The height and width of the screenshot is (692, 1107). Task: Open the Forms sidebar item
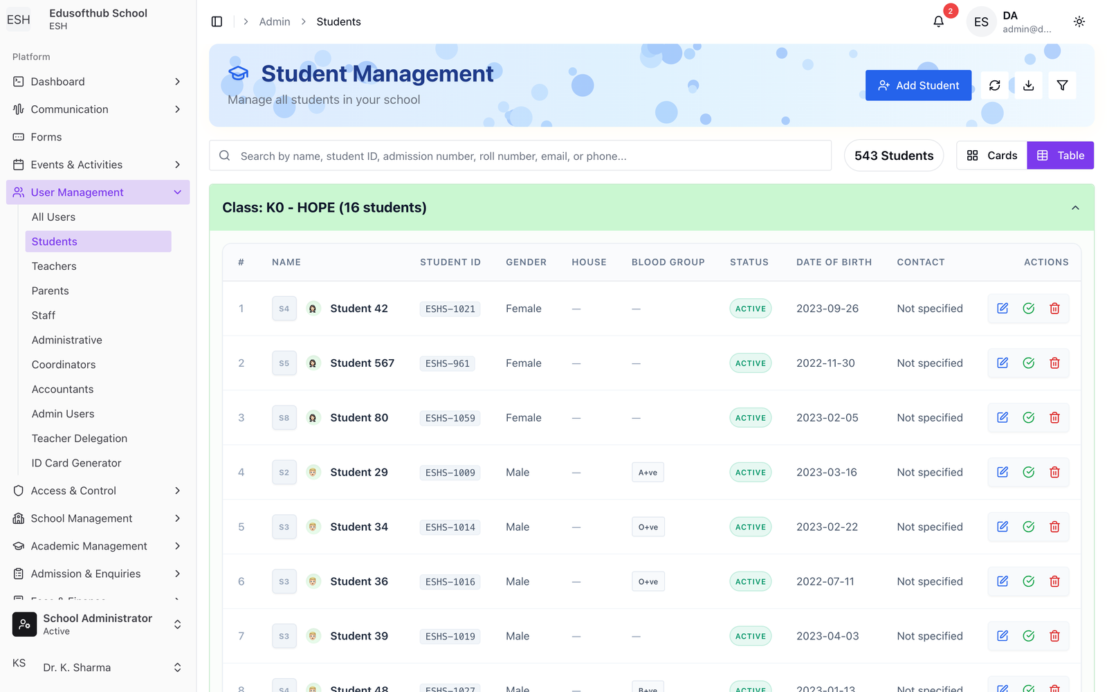tap(97, 137)
